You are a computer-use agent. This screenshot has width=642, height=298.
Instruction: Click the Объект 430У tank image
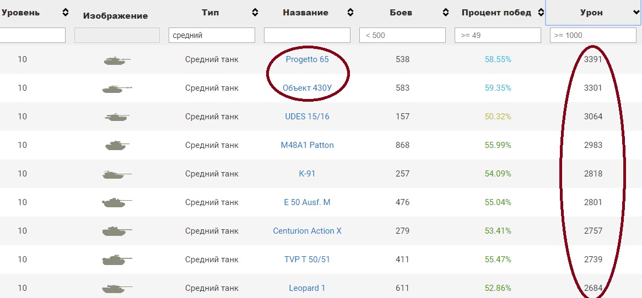point(117,89)
